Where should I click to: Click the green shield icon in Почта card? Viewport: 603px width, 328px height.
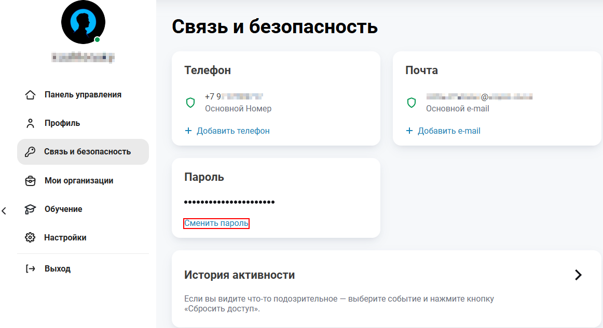pyautogui.click(x=412, y=103)
